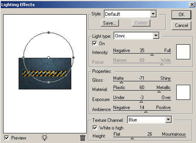
Task: Click the bottom handle of light circle
Action: tap(48, 82)
